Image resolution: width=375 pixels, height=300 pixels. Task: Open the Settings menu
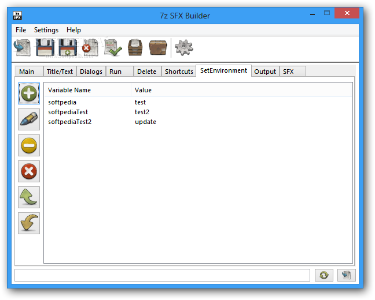tap(46, 30)
